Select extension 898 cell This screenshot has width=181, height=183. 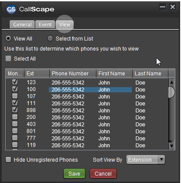(31, 110)
